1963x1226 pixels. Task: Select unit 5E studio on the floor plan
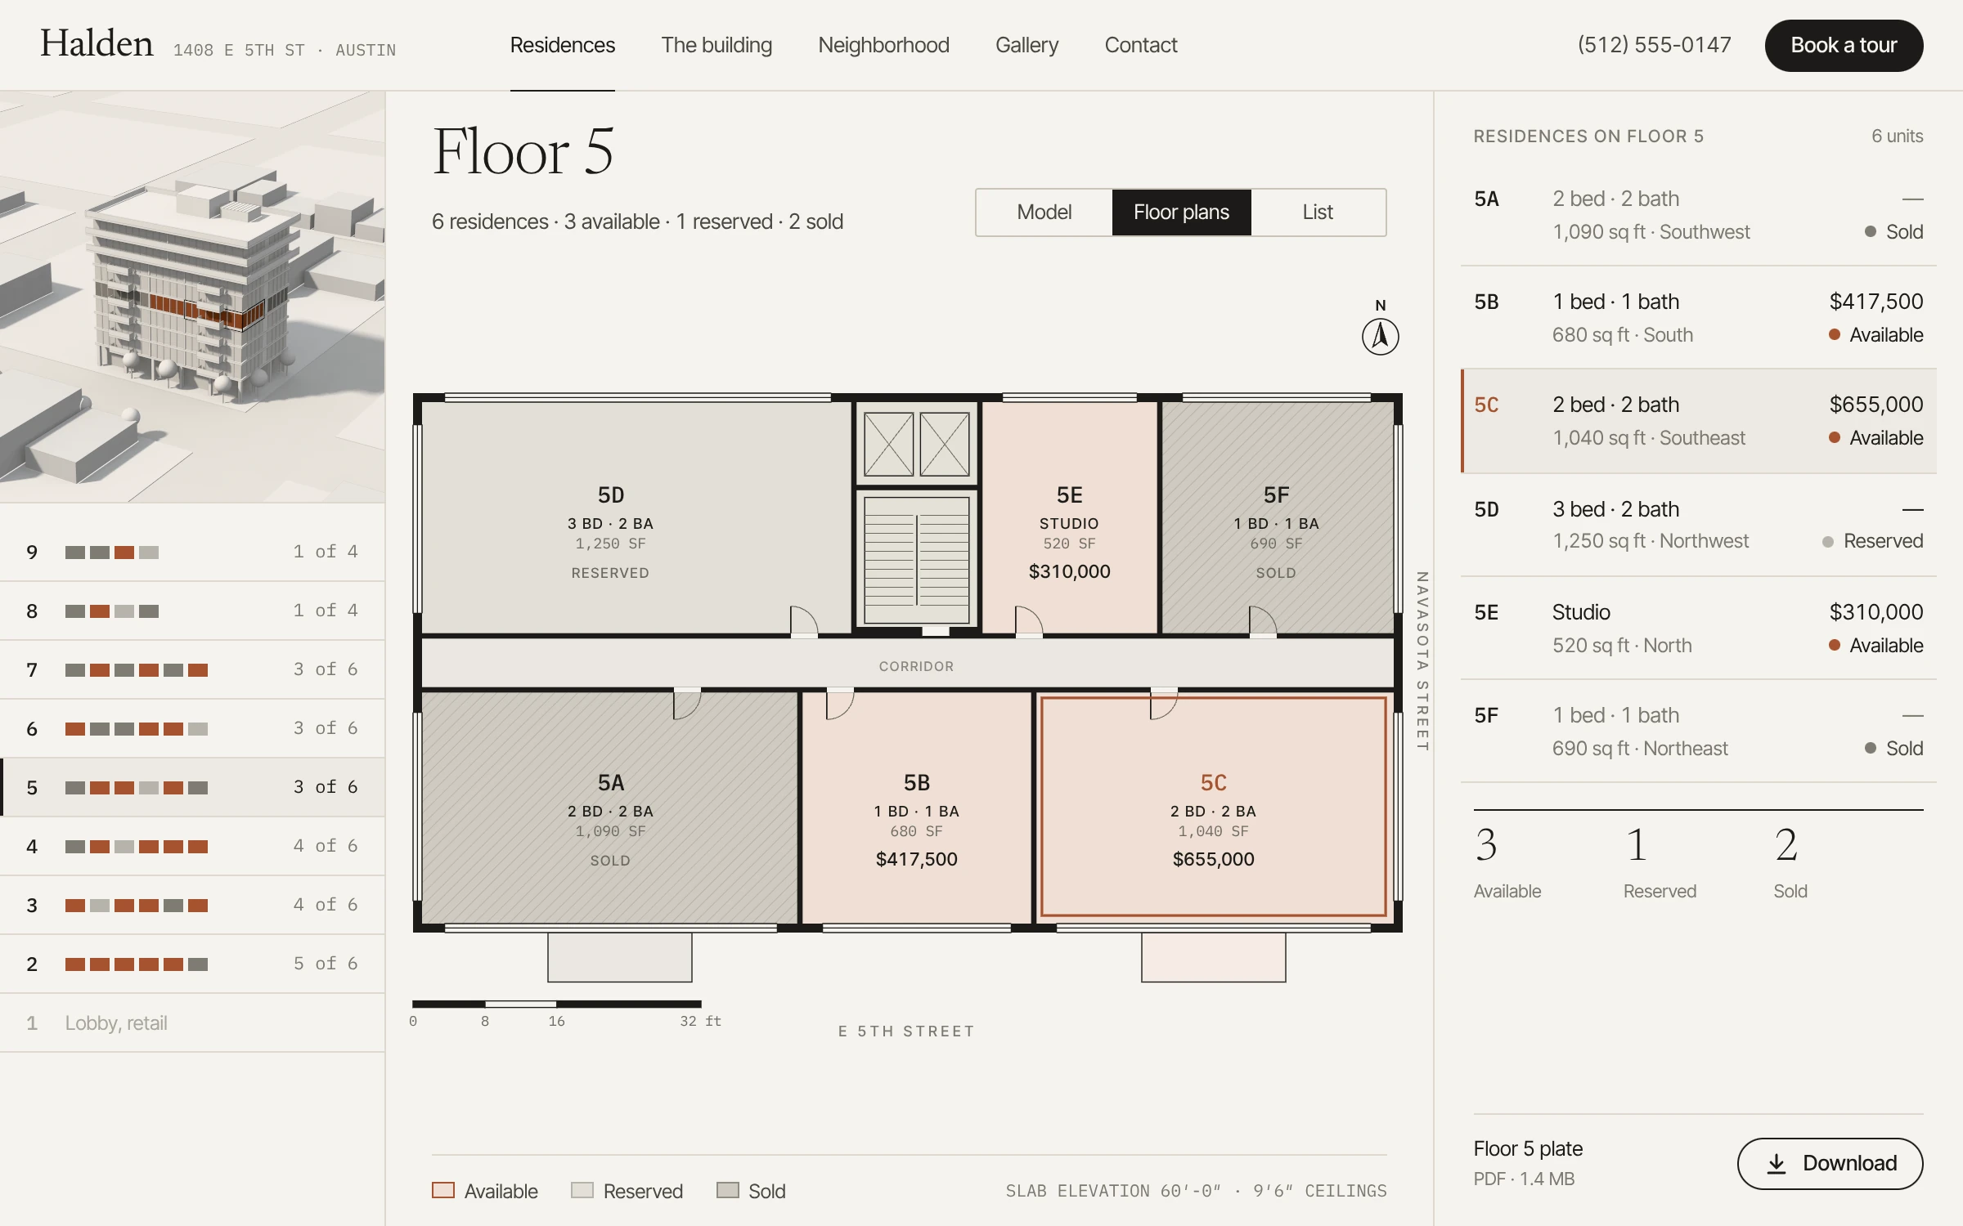(x=1069, y=517)
